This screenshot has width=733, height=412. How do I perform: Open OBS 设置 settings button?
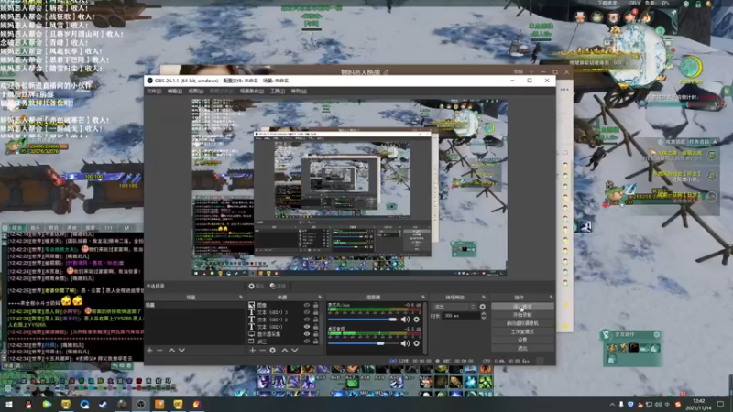522,340
